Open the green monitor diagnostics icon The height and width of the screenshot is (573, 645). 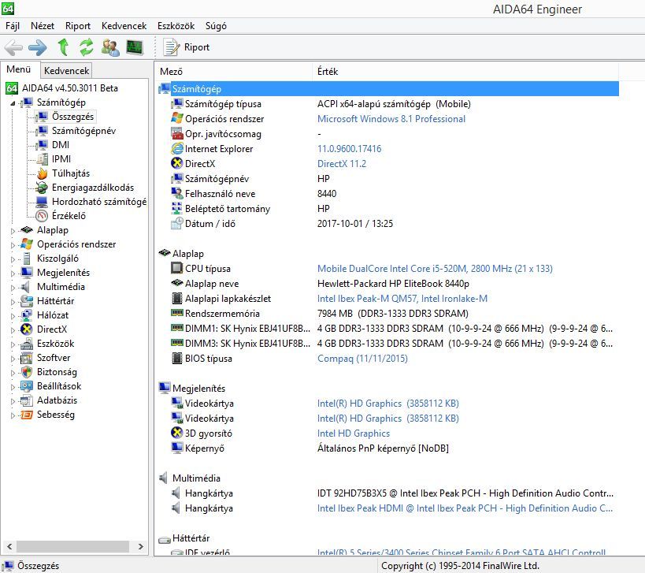point(135,47)
